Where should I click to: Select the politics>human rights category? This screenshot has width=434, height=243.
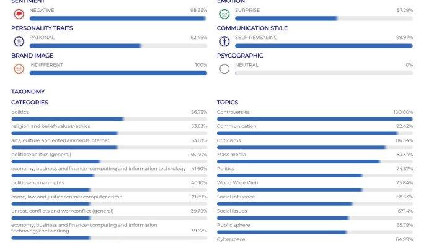click(x=38, y=182)
